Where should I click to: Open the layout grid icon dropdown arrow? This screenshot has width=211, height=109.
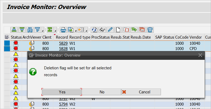(x=87, y=30)
